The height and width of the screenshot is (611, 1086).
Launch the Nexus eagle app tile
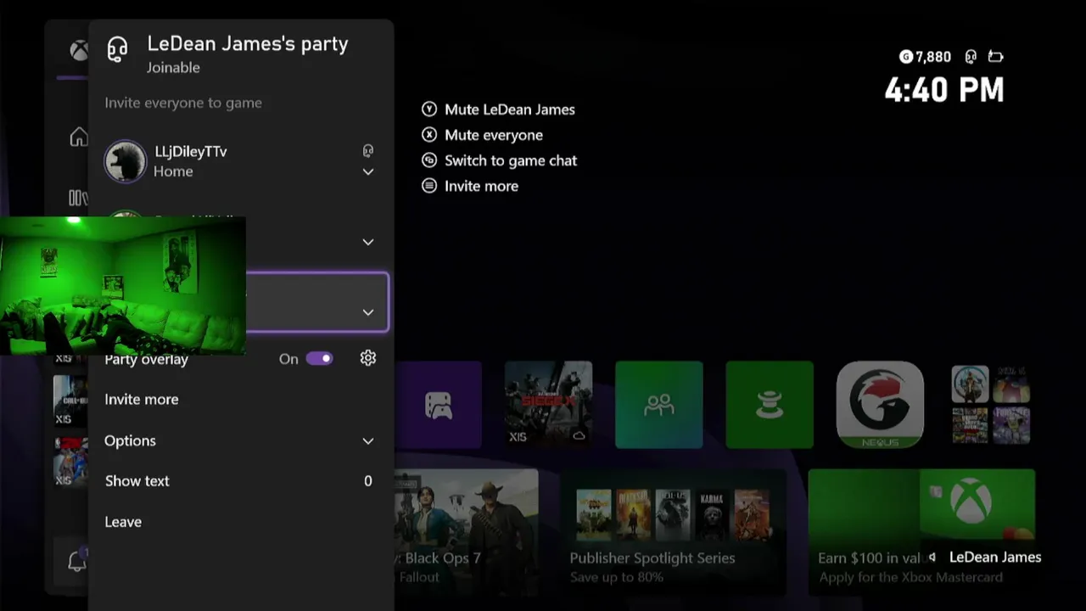(x=880, y=405)
